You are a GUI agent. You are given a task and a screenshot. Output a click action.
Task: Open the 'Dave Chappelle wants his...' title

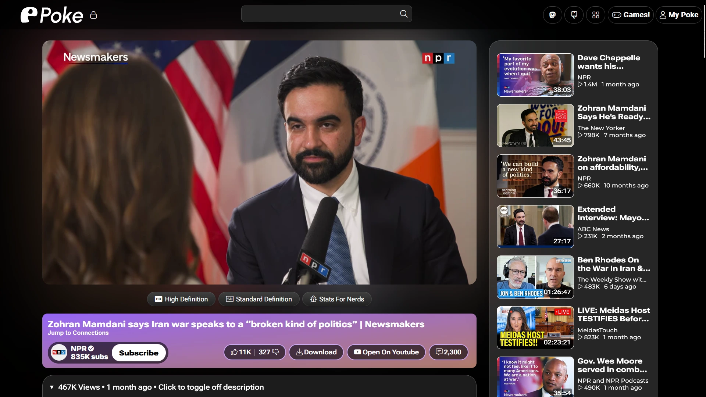click(x=609, y=62)
